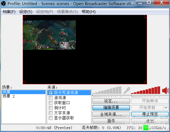
Task: Click the top-left red preview corner handle
Action: point(24,16)
